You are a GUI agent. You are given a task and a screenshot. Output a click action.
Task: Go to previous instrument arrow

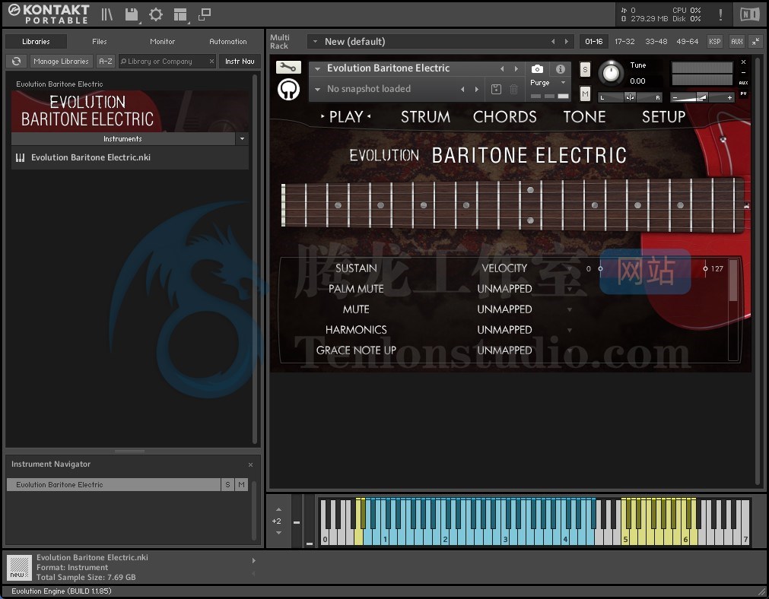tap(502, 68)
